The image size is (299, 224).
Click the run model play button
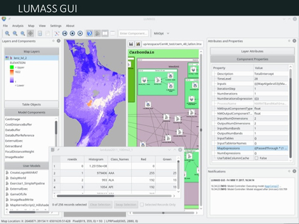pyautogui.click(x=80, y=33)
